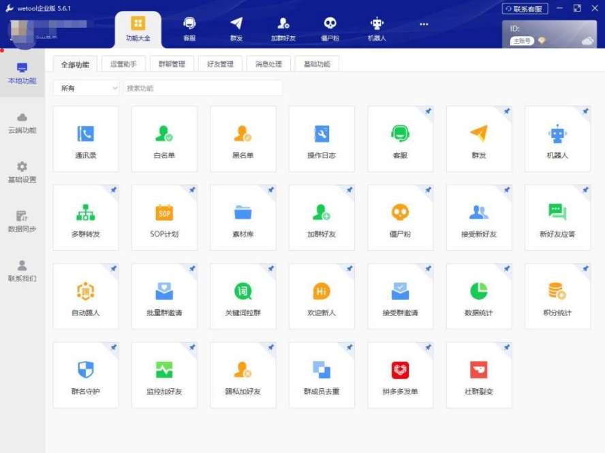Toggle the pin on 社群裂变 tile

[506, 347]
